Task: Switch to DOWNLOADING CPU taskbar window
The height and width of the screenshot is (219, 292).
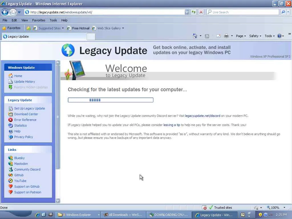Action: click(169, 215)
